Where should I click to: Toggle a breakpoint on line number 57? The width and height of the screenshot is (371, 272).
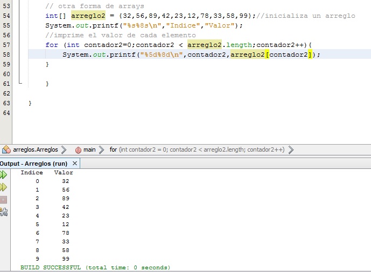click(x=6, y=45)
